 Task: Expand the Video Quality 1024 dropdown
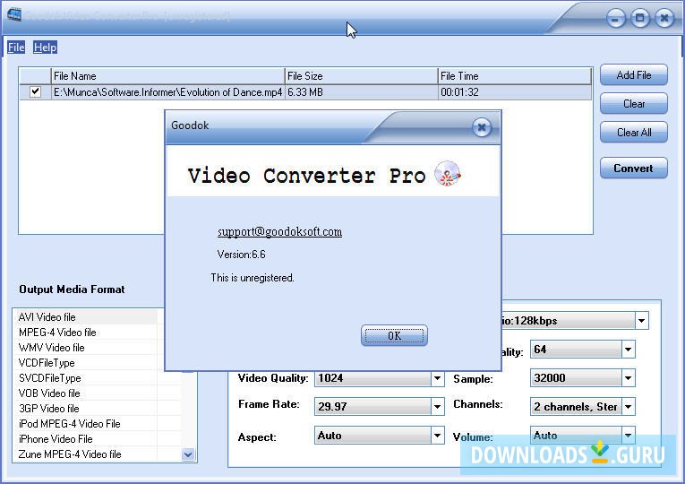pyautogui.click(x=437, y=378)
